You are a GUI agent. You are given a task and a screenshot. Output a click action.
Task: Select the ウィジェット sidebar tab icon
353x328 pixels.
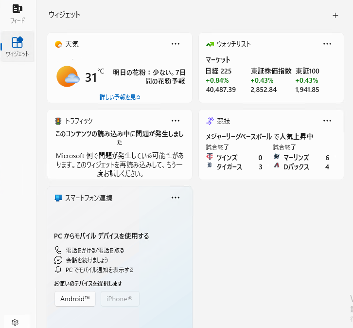pyautogui.click(x=18, y=42)
